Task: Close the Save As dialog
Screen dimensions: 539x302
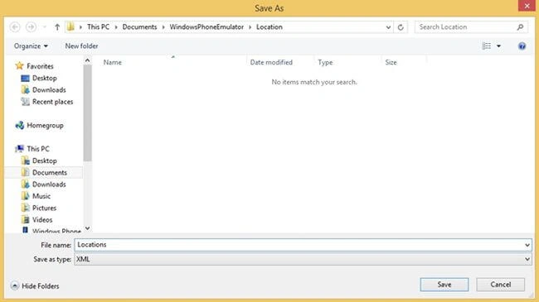Action: point(527,6)
